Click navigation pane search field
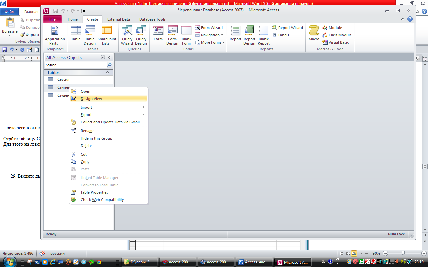Image resolution: width=428 pixels, height=267 pixels. pyautogui.click(x=76, y=65)
